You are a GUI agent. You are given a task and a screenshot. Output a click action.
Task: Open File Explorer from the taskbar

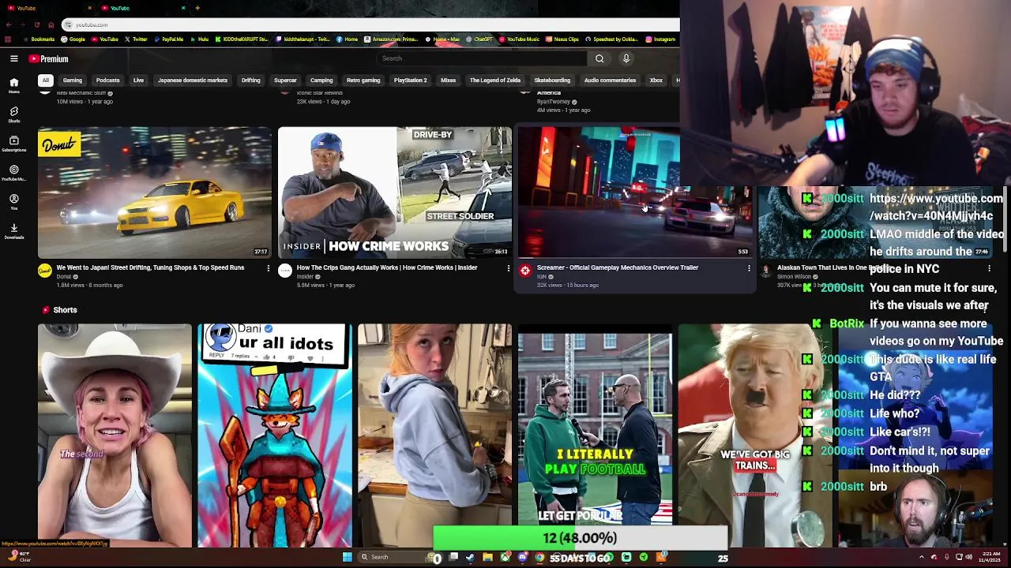click(488, 557)
